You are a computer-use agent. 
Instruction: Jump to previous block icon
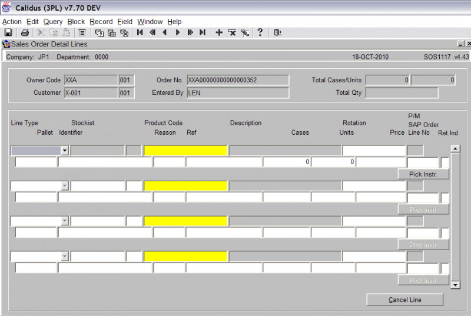152,32
